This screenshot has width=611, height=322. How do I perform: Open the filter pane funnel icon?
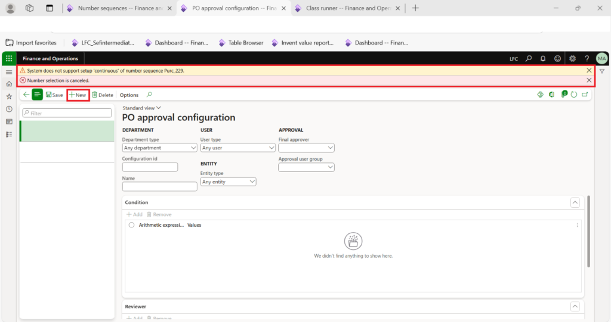(x=602, y=71)
